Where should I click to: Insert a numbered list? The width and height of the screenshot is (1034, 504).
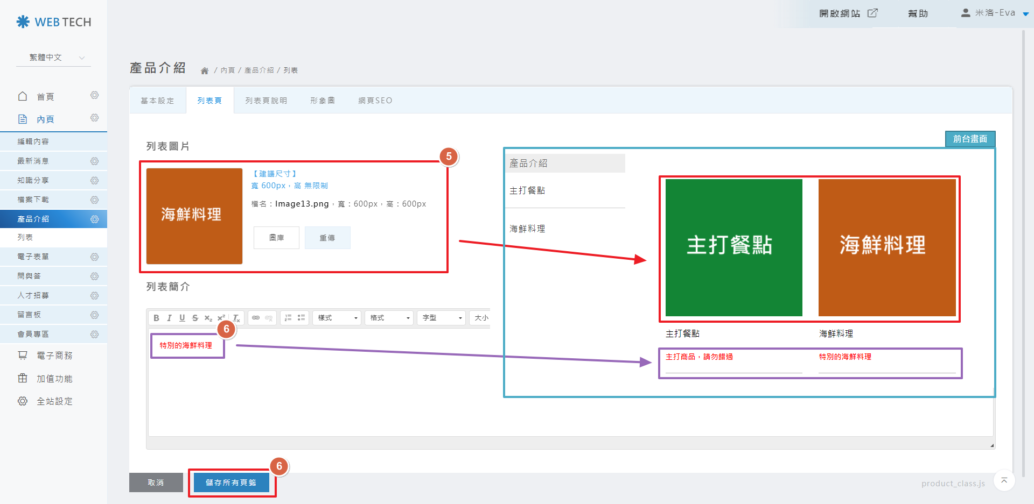tap(288, 318)
